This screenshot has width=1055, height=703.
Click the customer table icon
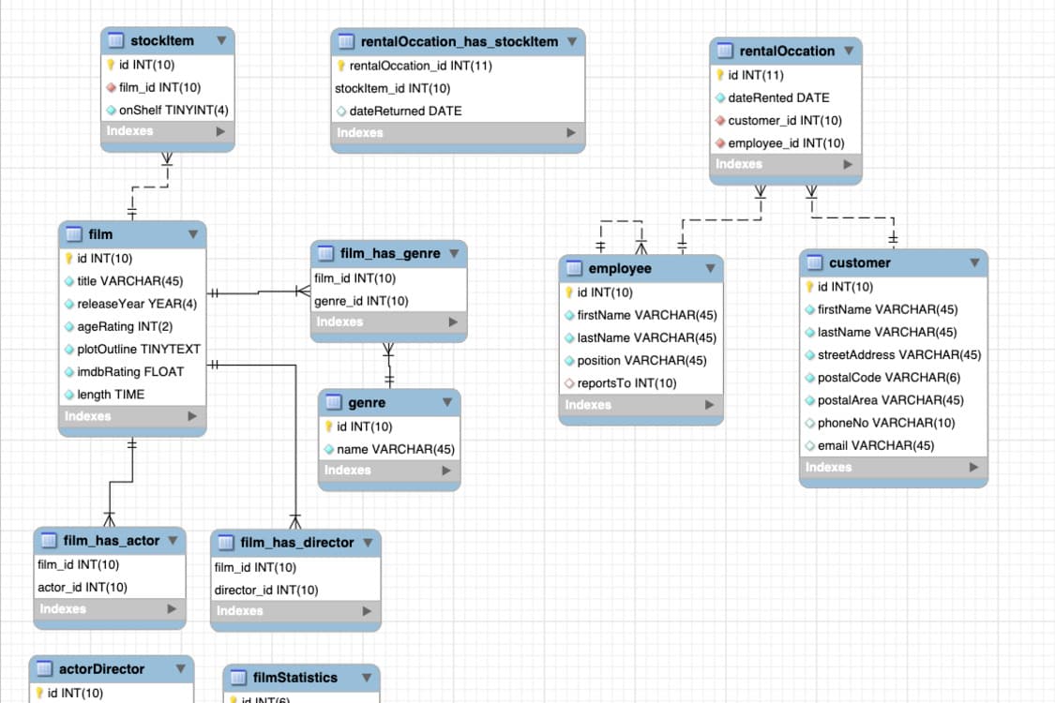(x=815, y=262)
